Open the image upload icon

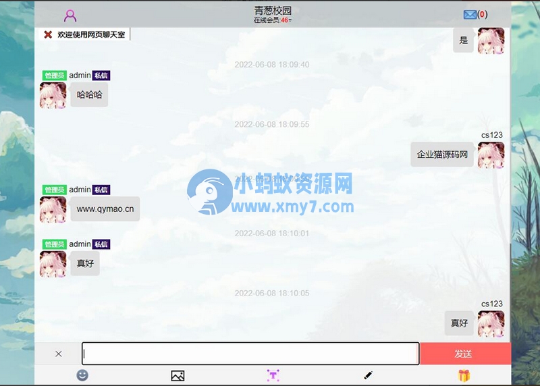point(178,376)
